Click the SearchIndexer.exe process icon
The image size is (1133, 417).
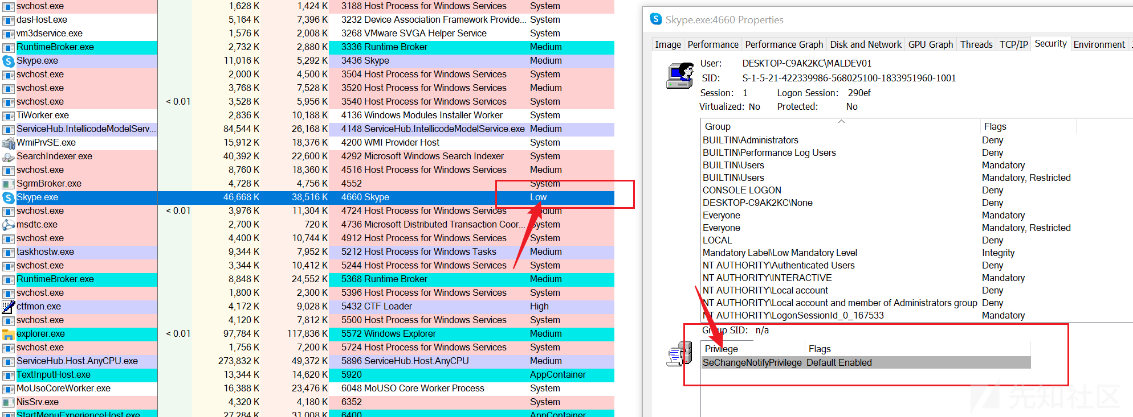(9, 156)
